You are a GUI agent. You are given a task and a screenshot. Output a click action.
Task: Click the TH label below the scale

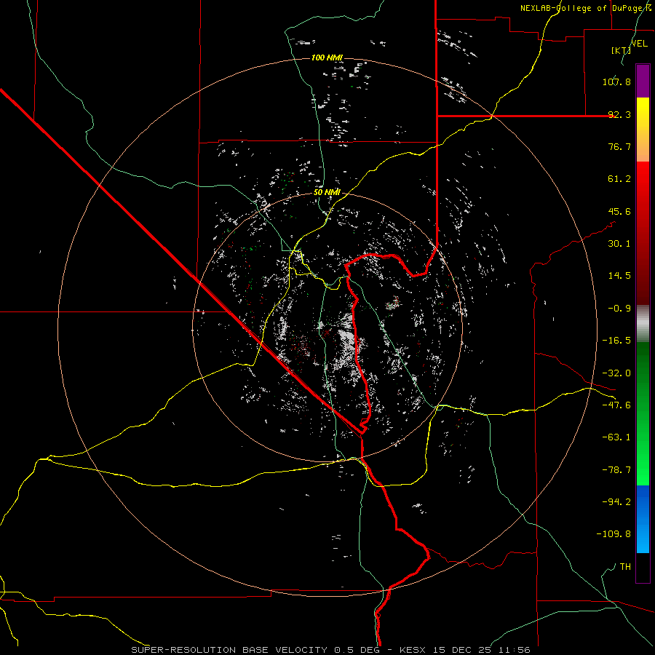coord(625,567)
